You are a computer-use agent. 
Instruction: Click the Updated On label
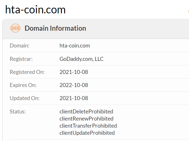[x=25, y=98]
